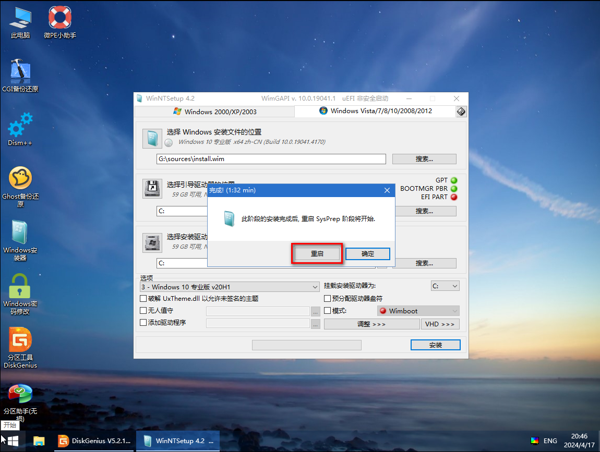This screenshot has width=600, height=452.
Task: Click the BOOTMGR PBR green status light
Action: [x=454, y=189]
